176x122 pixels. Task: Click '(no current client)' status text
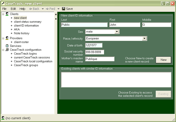click(18, 118)
